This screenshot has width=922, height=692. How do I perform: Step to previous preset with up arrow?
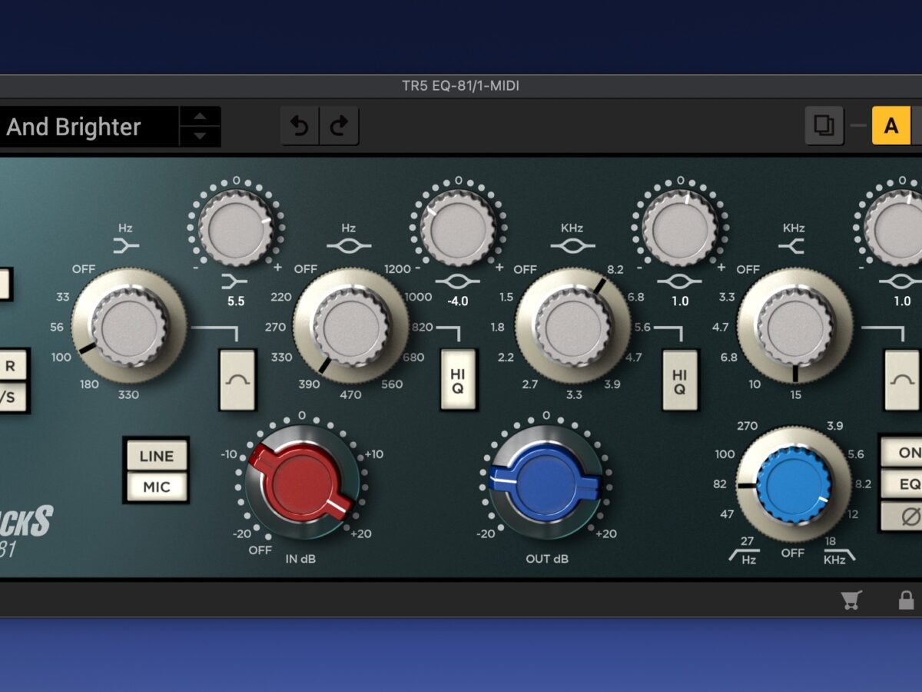pyautogui.click(x=200, y=117)
